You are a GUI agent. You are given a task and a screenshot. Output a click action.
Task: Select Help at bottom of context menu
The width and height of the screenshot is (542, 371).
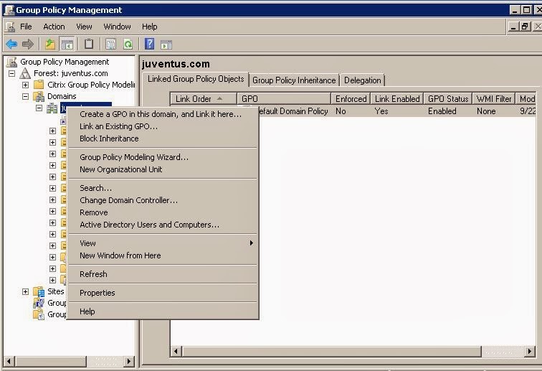163,311
